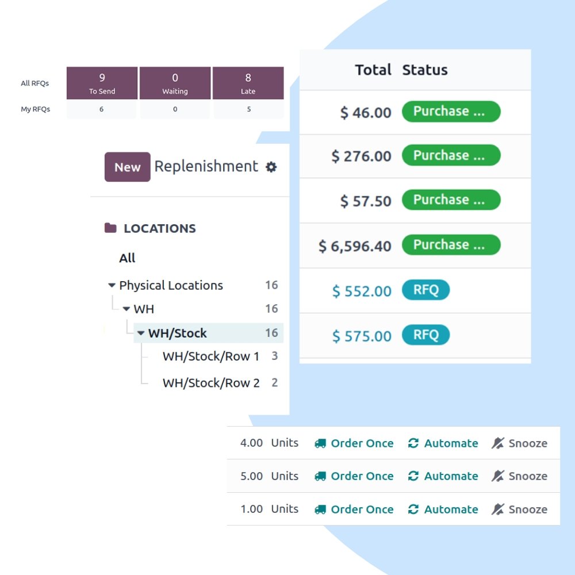Click Order Once for the 4.00 Units line
The height and width of the screenshot is (575, 575).
(x=362, y=443)
